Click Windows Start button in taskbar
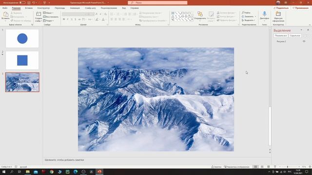The height and width of the screenshot is (175, 312). [4, 172]
